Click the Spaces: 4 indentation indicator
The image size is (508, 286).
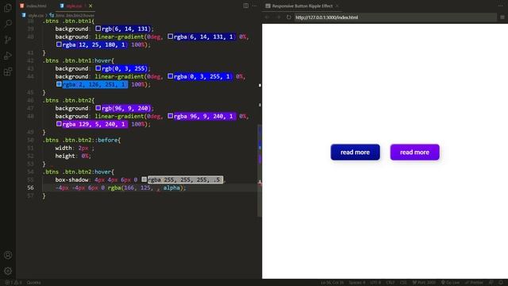(x=356, y=283)
